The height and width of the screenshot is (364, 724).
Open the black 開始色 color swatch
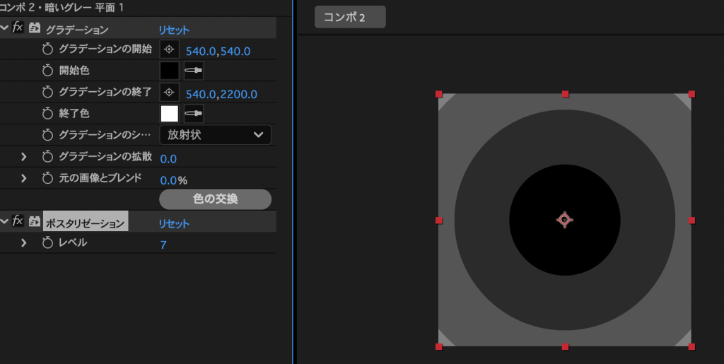tap(170, 71)
